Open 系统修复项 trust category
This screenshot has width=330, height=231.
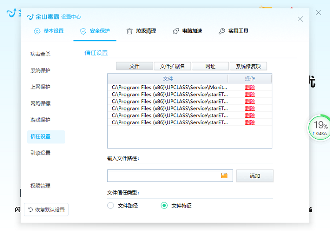pos(248,66)
